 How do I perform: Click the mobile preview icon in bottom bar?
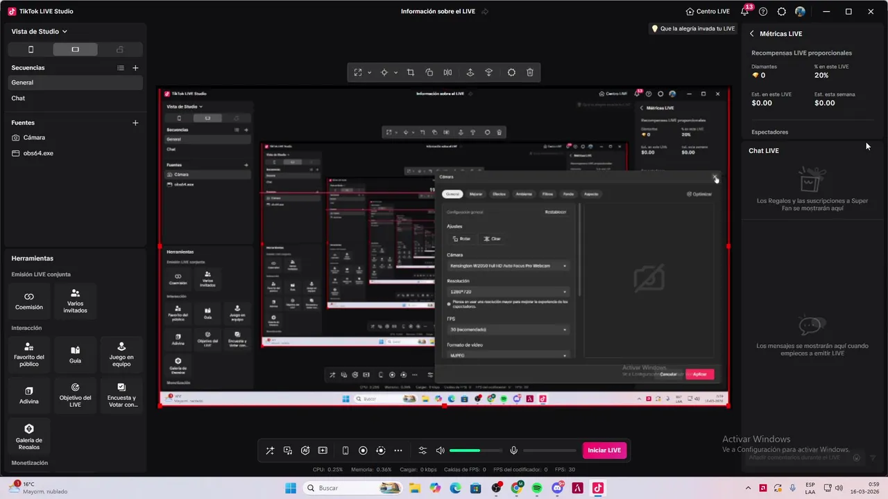[345, 450]
